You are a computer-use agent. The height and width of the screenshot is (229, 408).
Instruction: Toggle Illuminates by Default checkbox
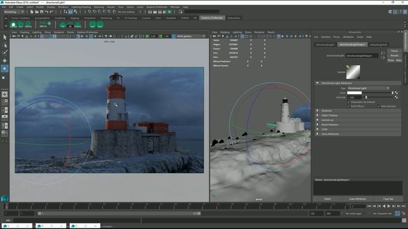click(x=349, y=102)
